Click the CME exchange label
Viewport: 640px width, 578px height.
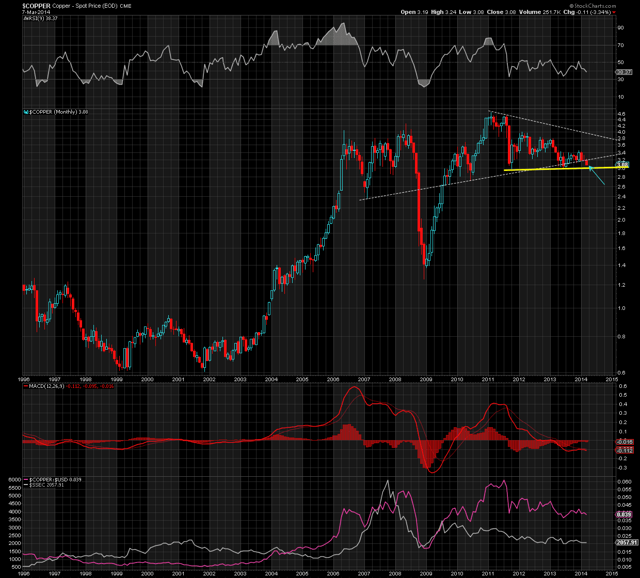point(125,6)
